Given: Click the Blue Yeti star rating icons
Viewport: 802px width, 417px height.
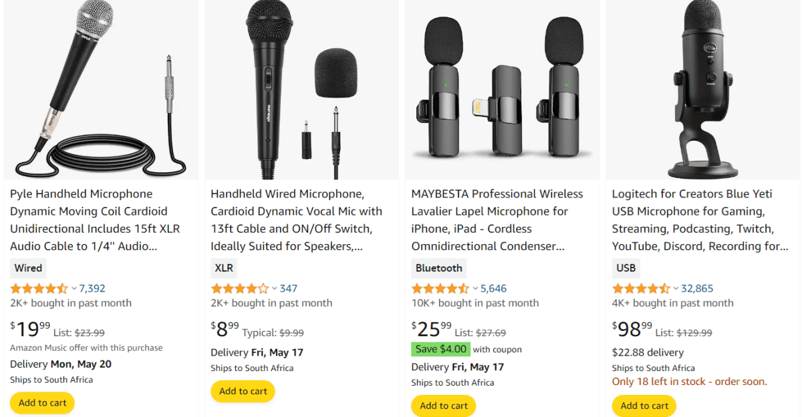Looking at the screenshot, I should tap(640, 288).
